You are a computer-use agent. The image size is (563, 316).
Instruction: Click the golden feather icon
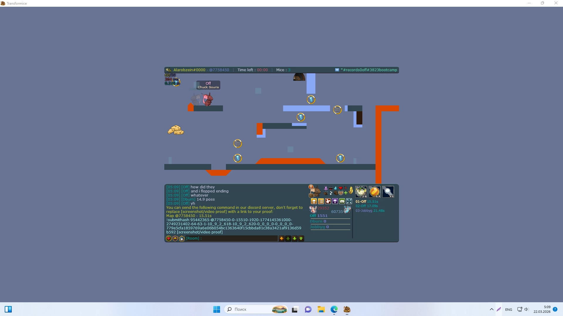[x=351, y=190]
